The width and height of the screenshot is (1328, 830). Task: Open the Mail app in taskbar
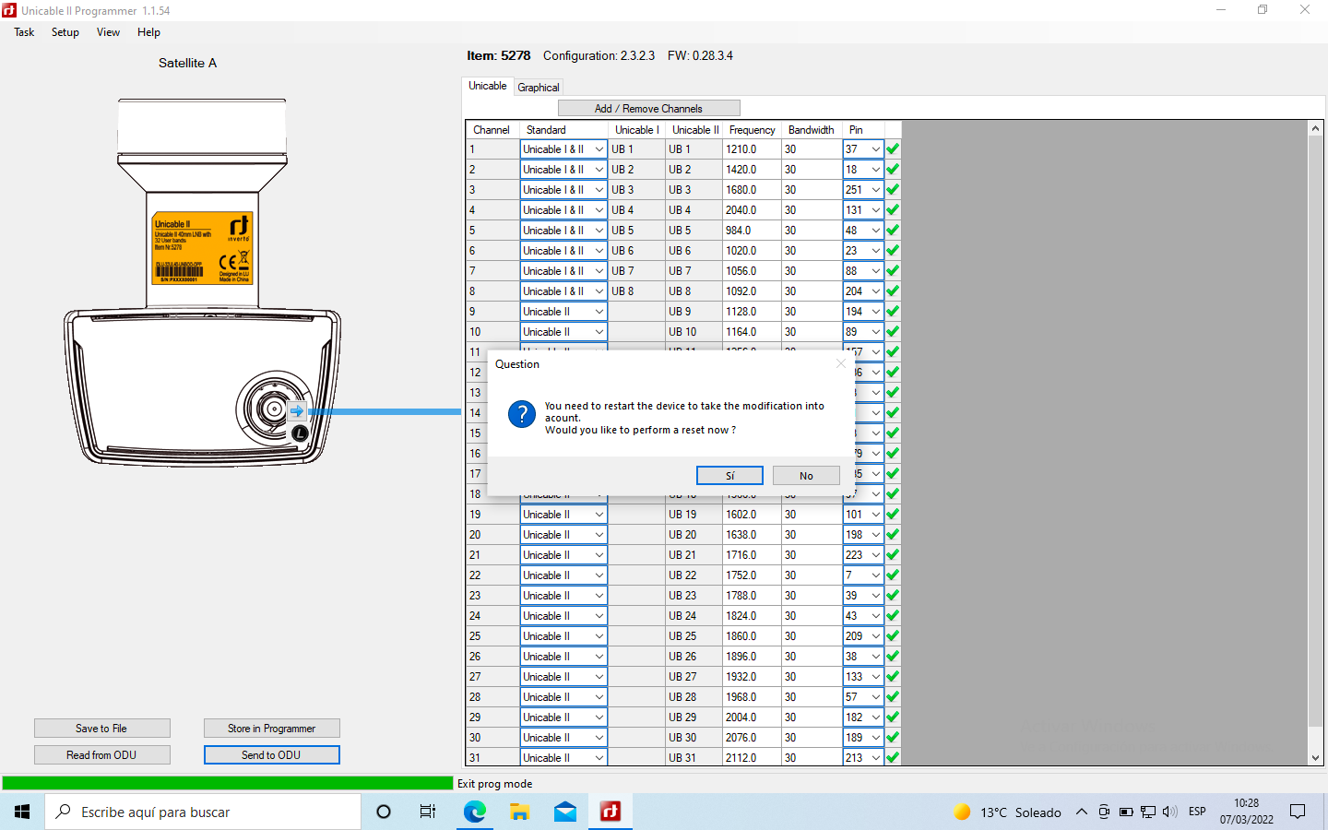[565, 812]
